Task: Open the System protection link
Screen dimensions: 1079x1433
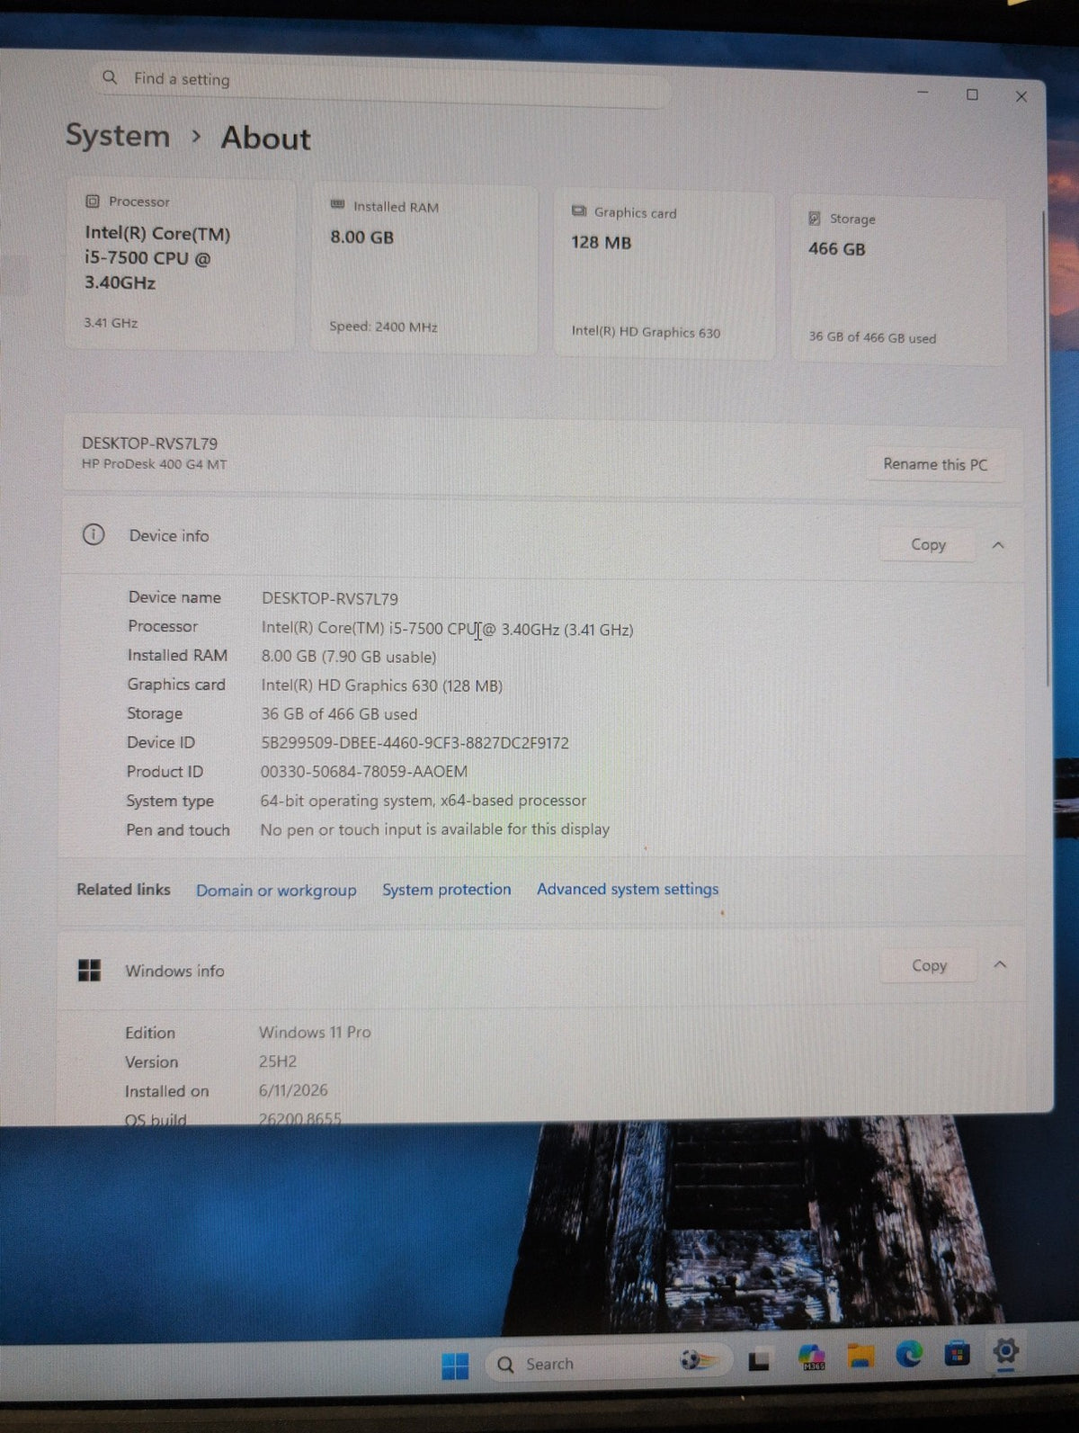Action: (446, 890)
